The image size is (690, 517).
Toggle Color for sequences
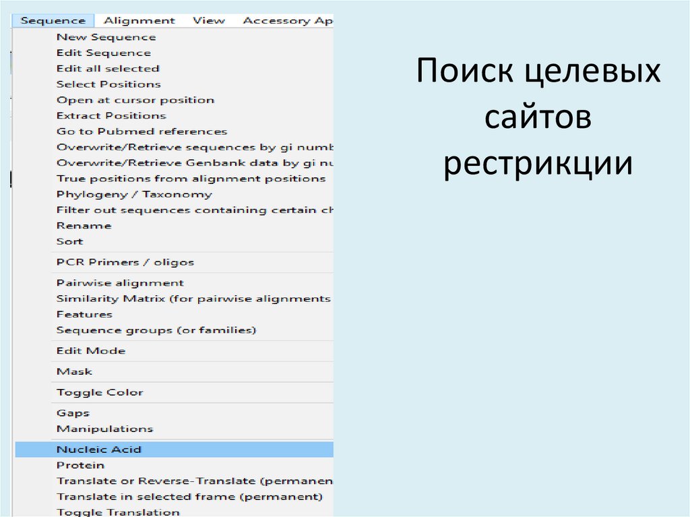pos(100,392)
